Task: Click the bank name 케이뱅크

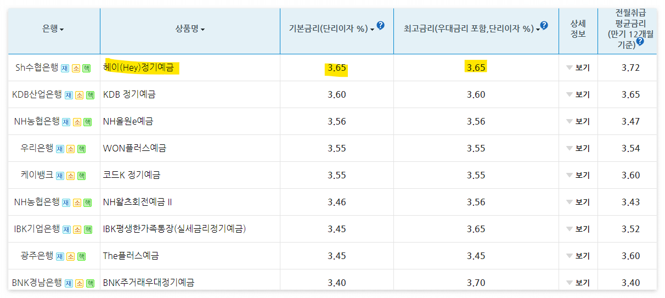Action: tap(37, 176)
